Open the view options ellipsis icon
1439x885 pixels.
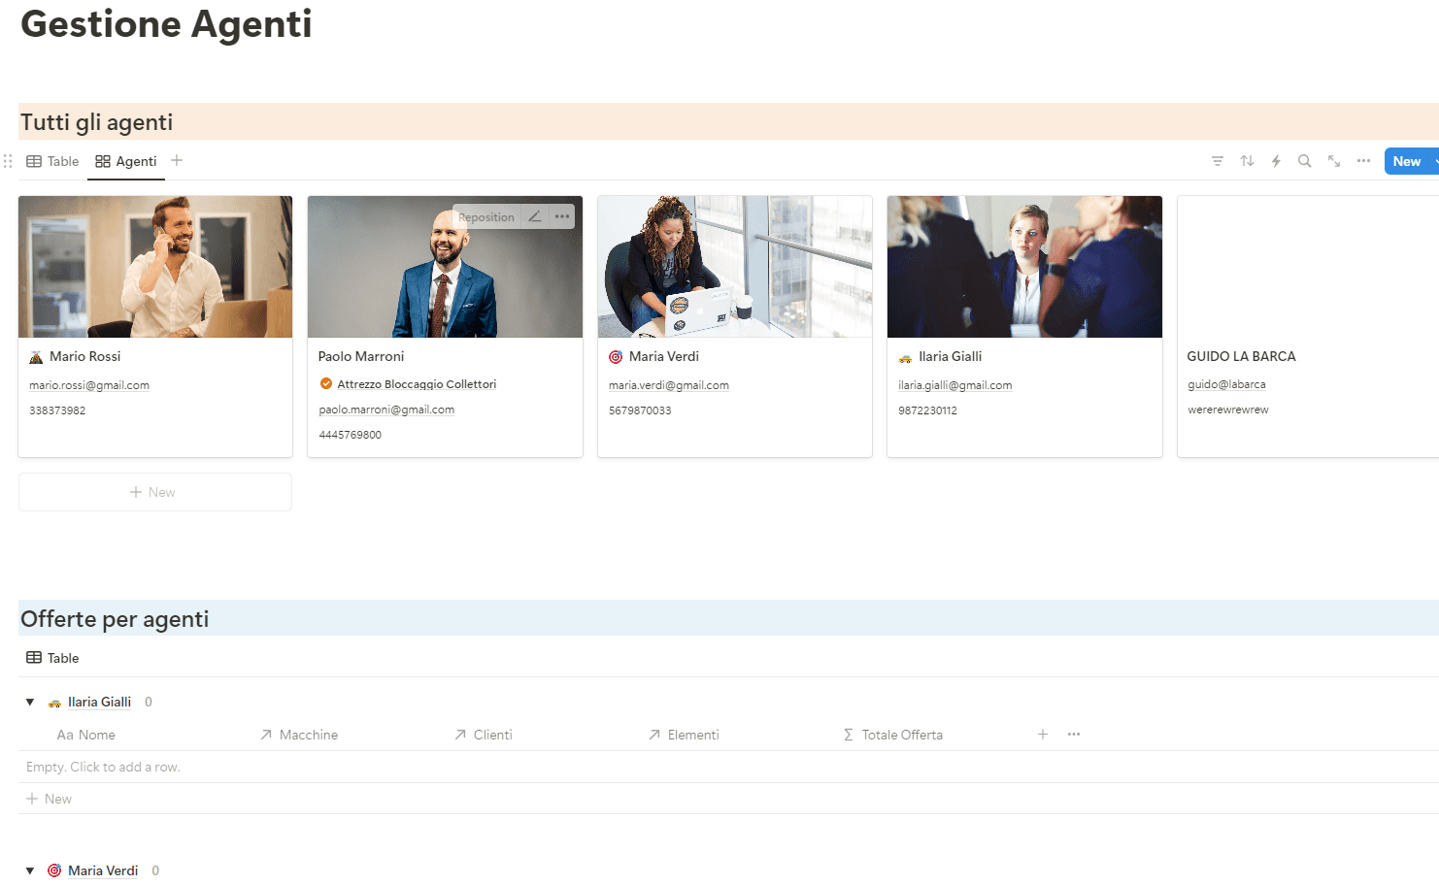1363,161
